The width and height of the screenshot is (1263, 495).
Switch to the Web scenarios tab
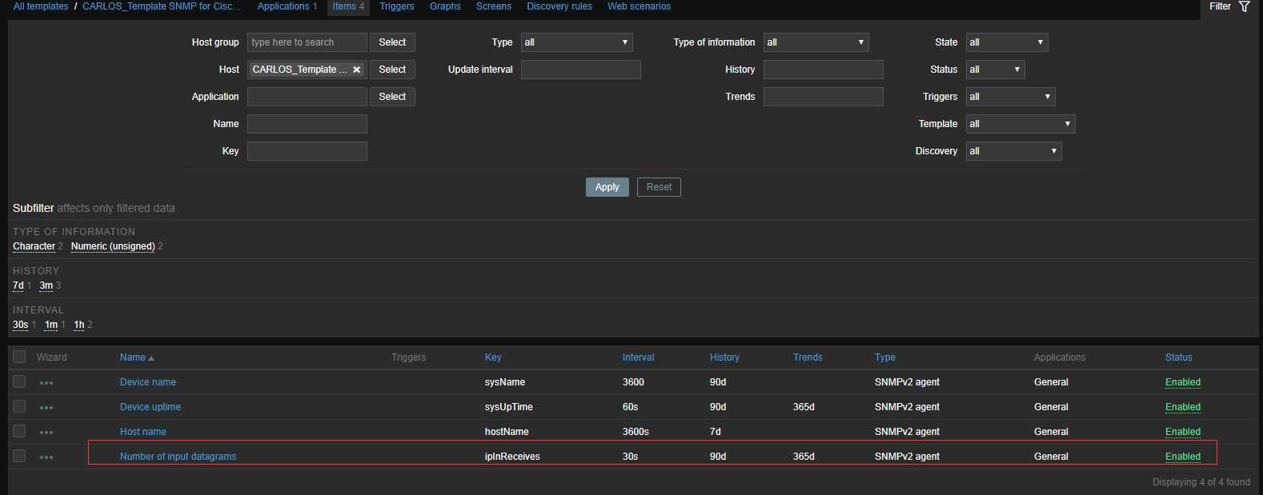[639, 6]
